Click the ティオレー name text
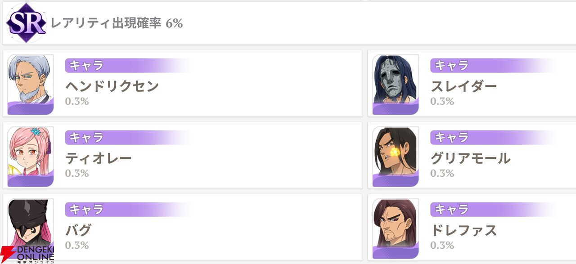The height and width of the screenshot is (264, 576). pyautogui.click(x=99, y=158)
